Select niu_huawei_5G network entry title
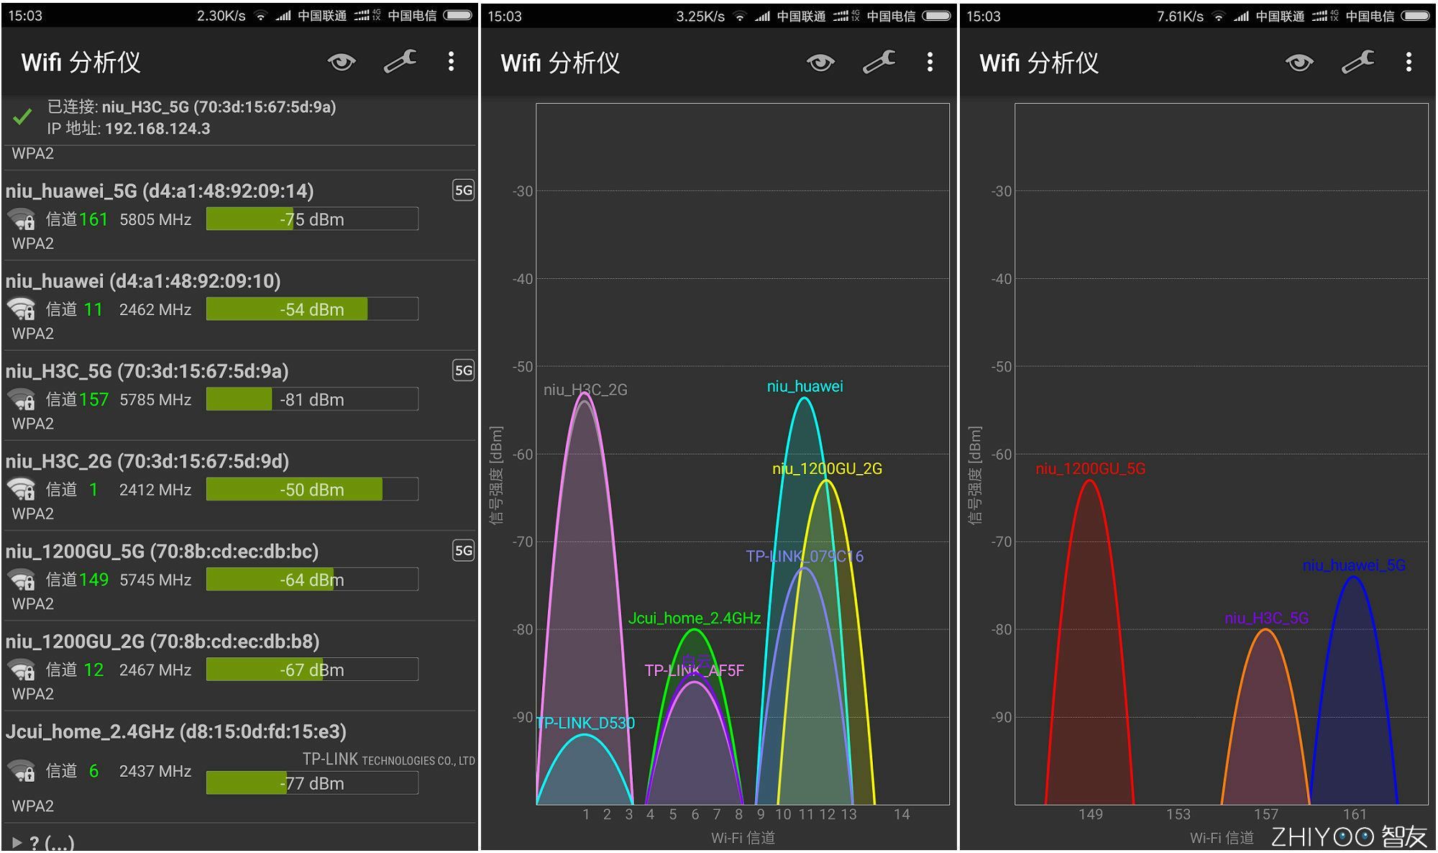Viewport: 1438px width, 853px height. pyautogui.click(x=160, y=191)
